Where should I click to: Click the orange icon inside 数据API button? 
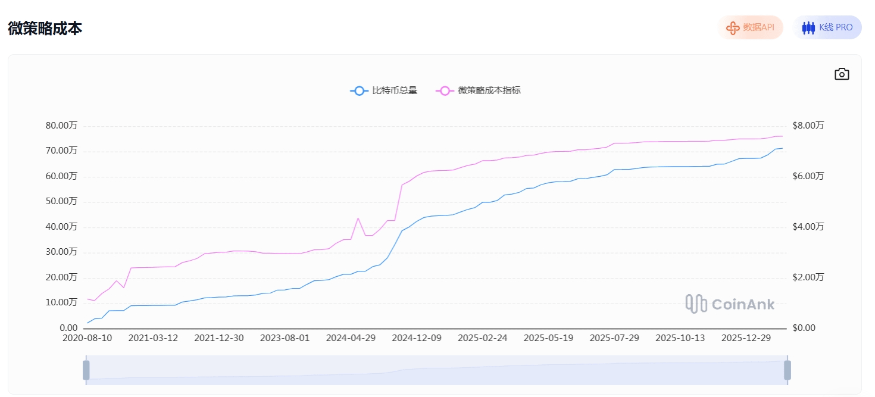(x=733, y=27)
